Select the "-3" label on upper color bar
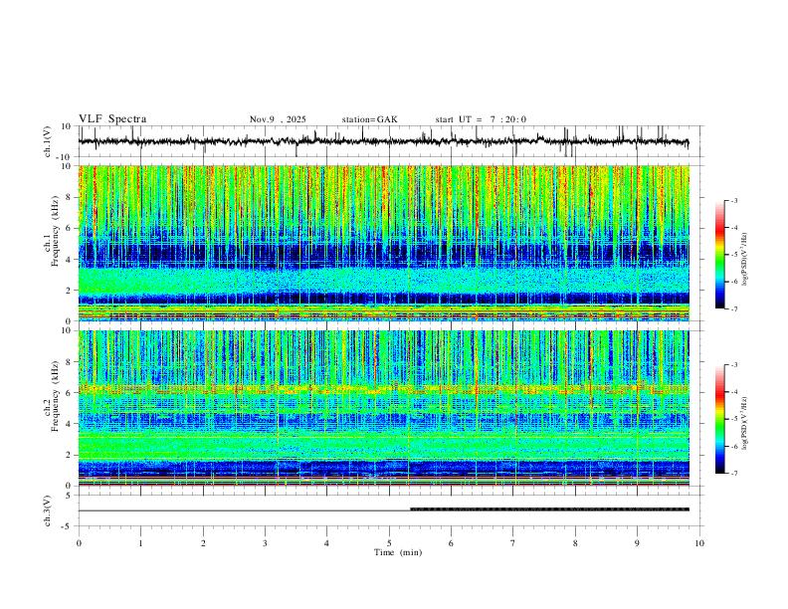 coord(733,200)
